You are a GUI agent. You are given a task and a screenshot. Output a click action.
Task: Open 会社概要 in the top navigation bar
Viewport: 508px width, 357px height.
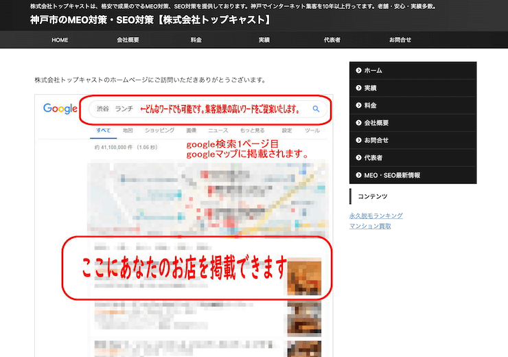point(128,40)
